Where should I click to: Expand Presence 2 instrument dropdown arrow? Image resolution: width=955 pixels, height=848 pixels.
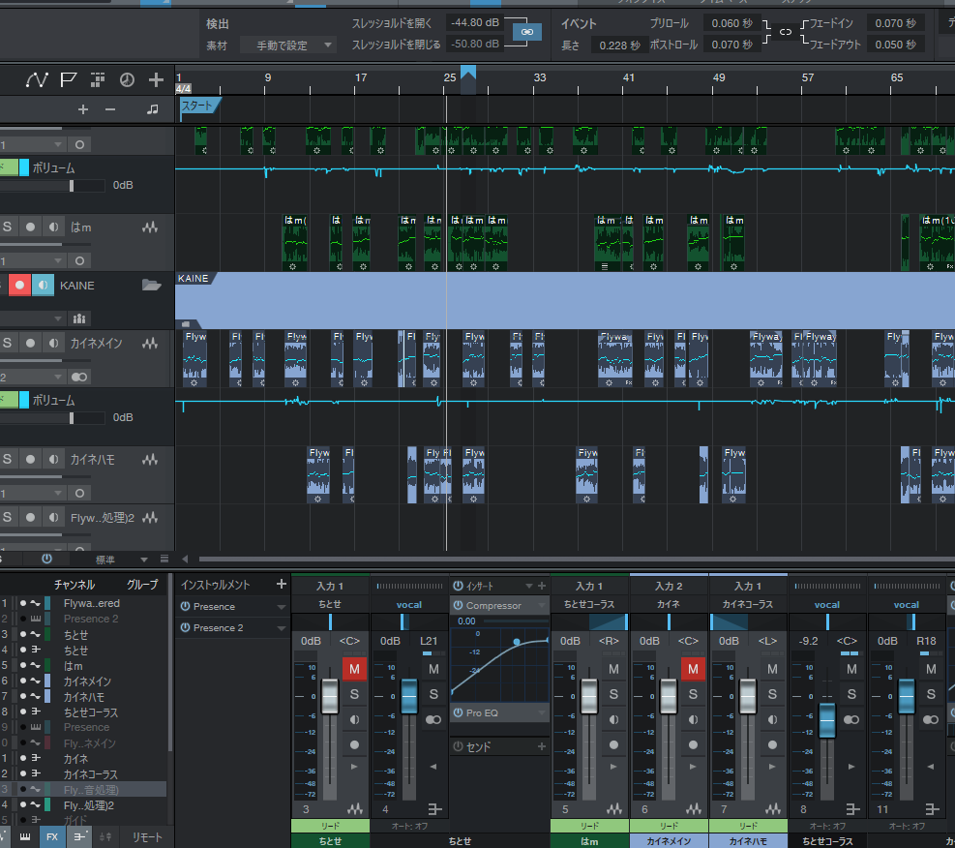tap(281, 628)
